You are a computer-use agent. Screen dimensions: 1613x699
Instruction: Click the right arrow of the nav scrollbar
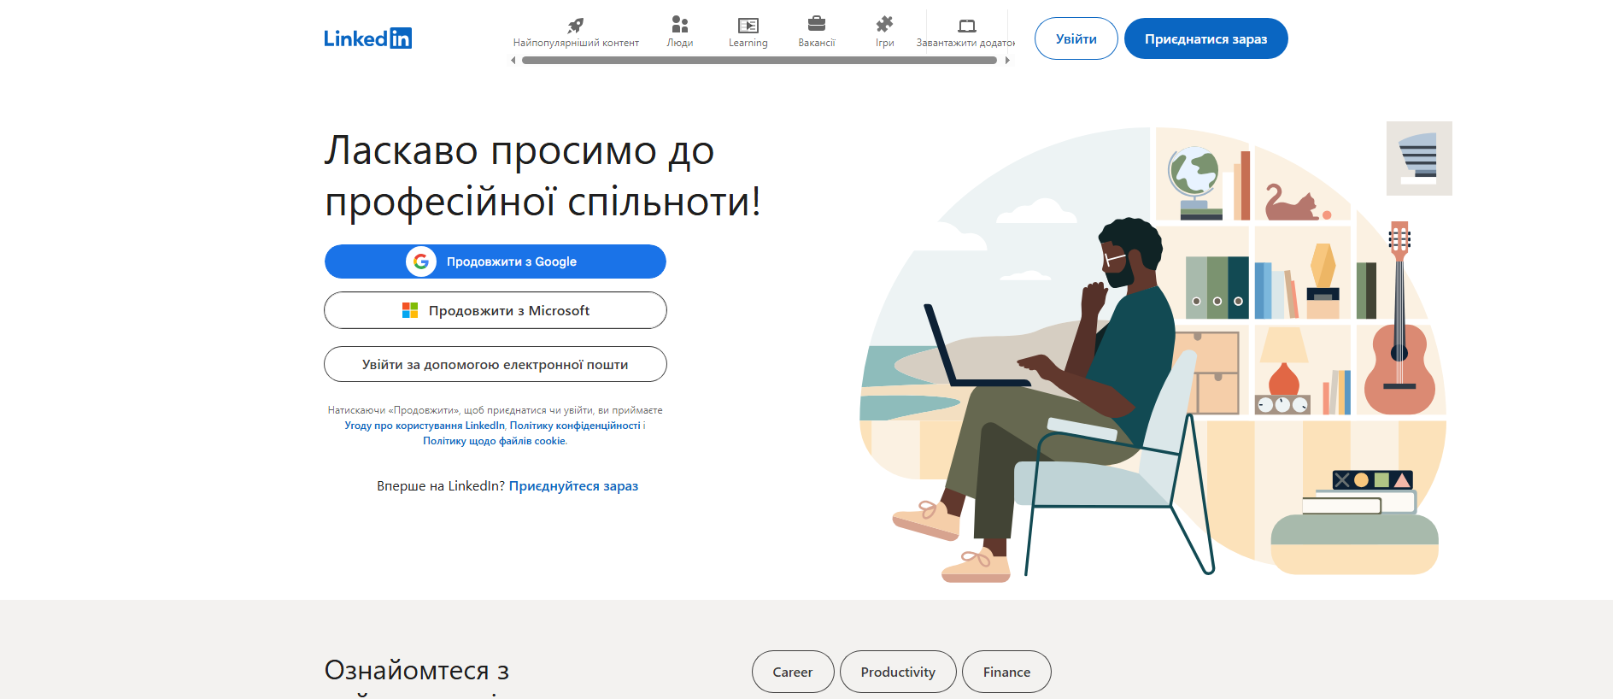(x=1008, y=61)
